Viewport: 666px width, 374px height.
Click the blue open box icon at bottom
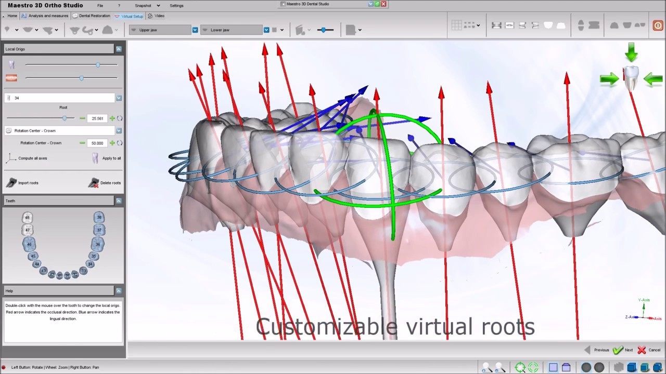click(566, 367)
